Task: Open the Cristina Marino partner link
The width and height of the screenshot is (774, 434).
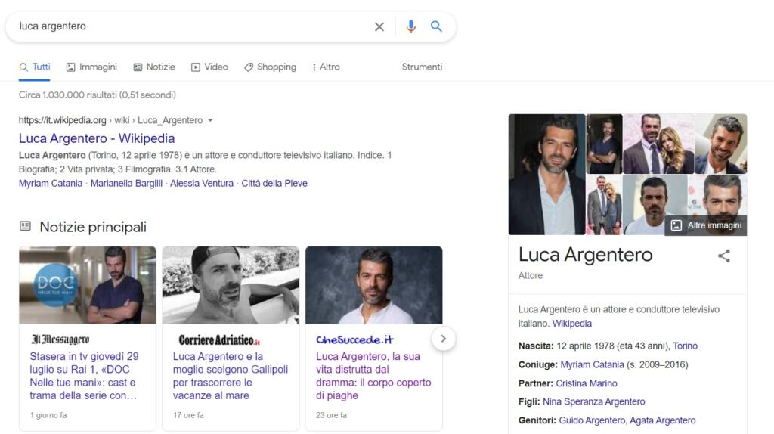Action: click(587, 383)
